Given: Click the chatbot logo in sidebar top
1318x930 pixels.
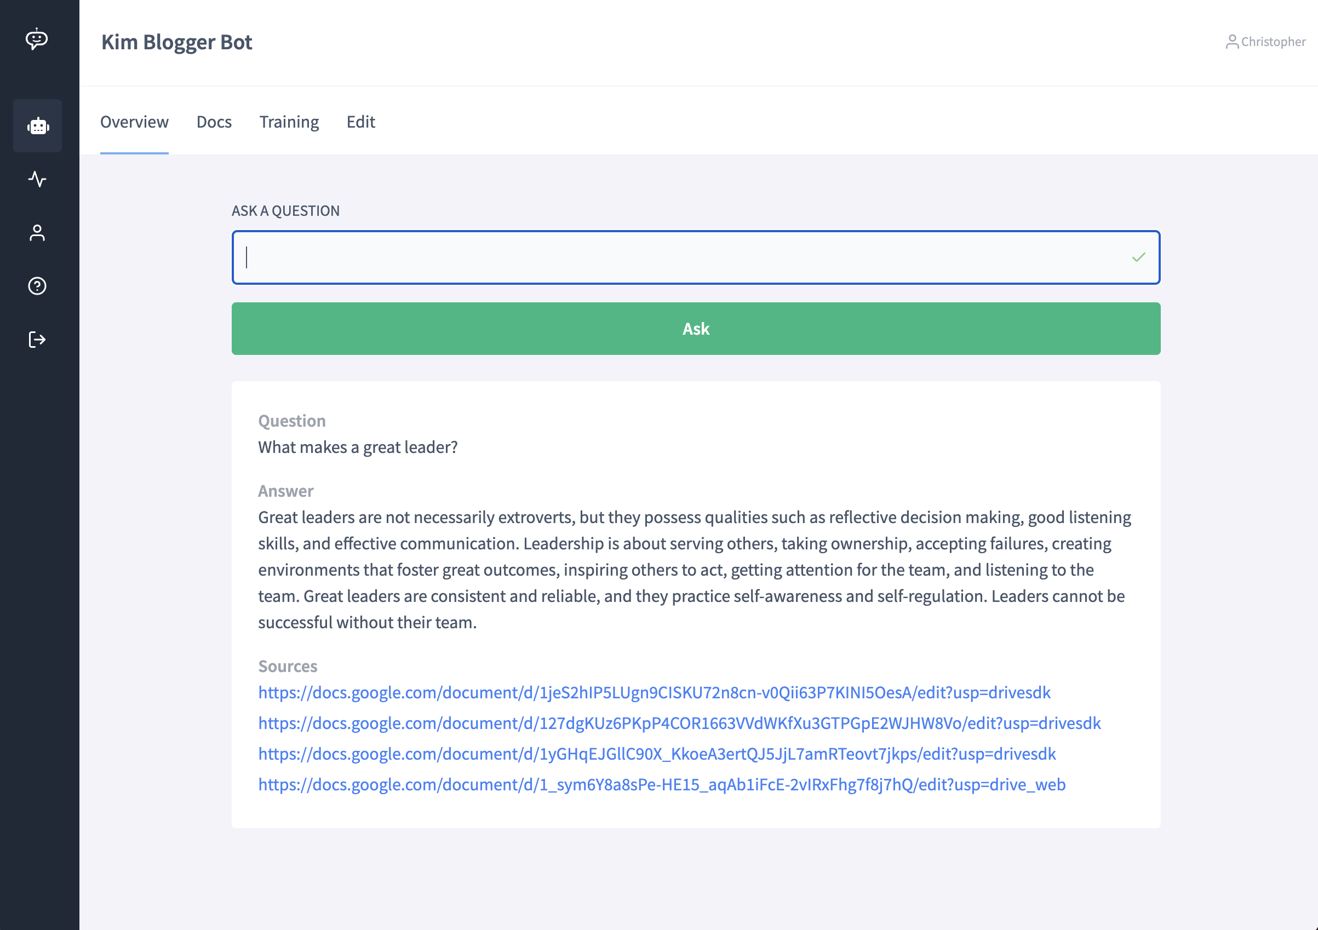Looking at the screenshot, I should click(x=37, y=39).
